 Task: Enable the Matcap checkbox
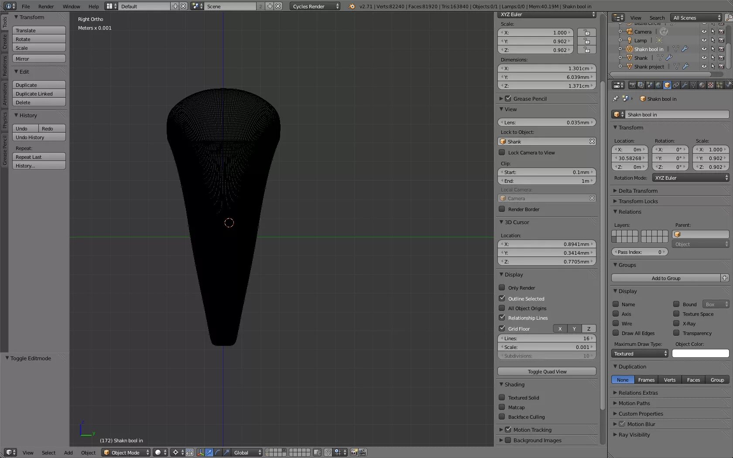click(502, 407)
